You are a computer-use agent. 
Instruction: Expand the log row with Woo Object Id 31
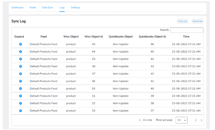tap(21, 96)
